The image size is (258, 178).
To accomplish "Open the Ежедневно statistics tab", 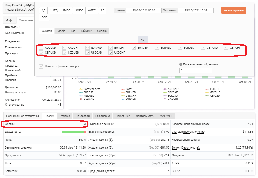I will coord(103,116).
